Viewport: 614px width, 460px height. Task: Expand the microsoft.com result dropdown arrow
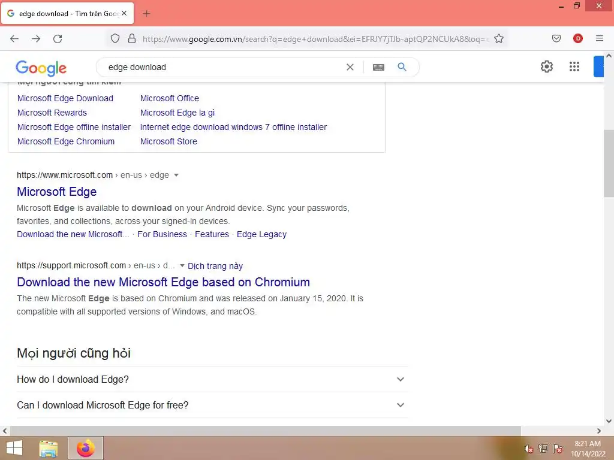tap(176, 175)
